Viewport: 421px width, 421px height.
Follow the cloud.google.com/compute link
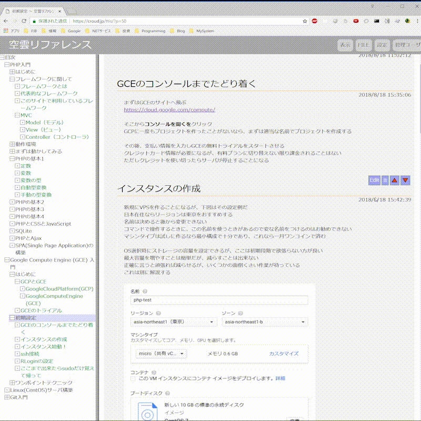click(169, 109)
